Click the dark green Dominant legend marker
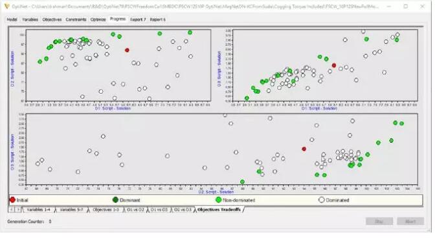This screenshot has height=239, width=437. coord(115,200)
